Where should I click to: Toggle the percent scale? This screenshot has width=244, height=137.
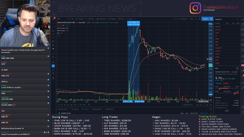coord(204,105)
